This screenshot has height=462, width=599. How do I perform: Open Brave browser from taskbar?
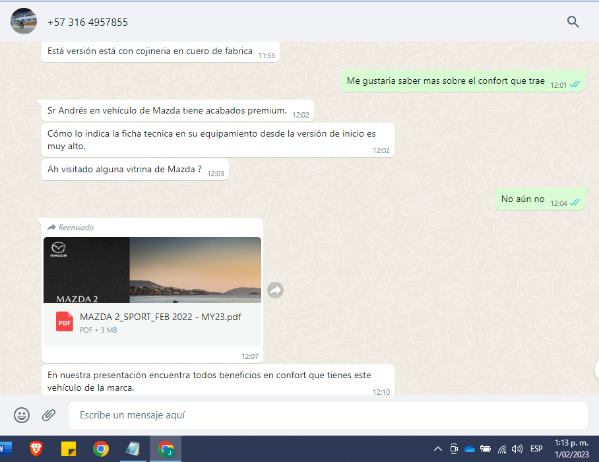pos(36,449)
